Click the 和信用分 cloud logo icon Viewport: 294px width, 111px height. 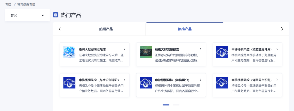(146, 83)
